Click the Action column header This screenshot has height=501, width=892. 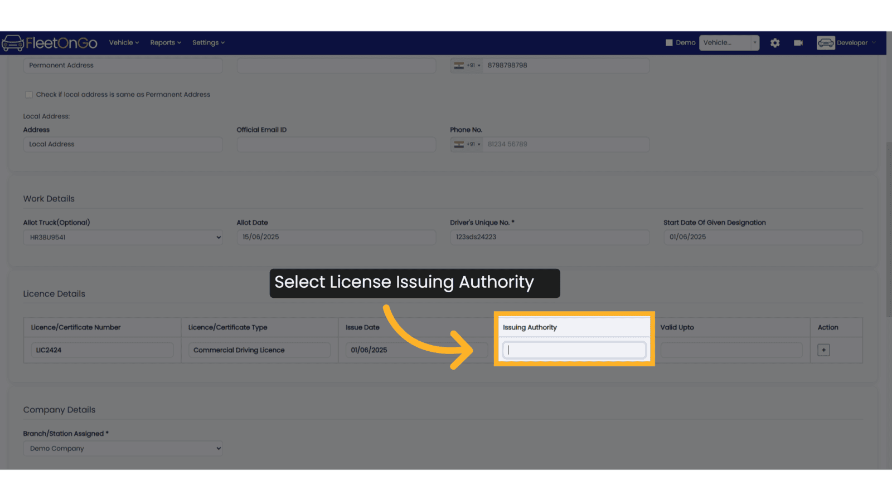click(x=828, y=327)
